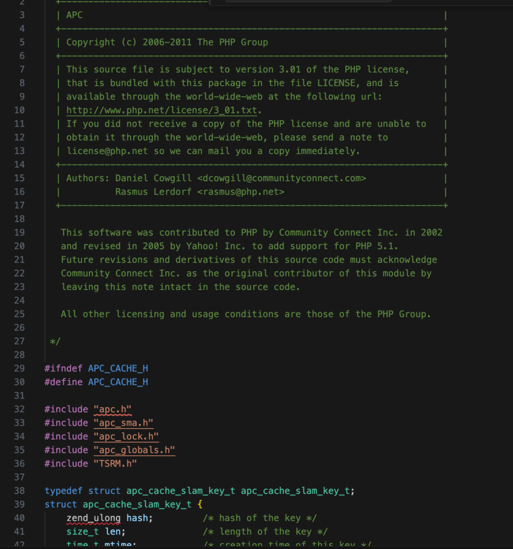The height and width of the screenshot is (549, 513).
Task: Click the "hash of the key" comment
Action: pyautogui.click(x=260, y=518)
